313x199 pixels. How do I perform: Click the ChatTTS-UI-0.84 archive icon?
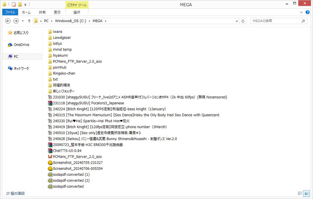tap(50, 151)
